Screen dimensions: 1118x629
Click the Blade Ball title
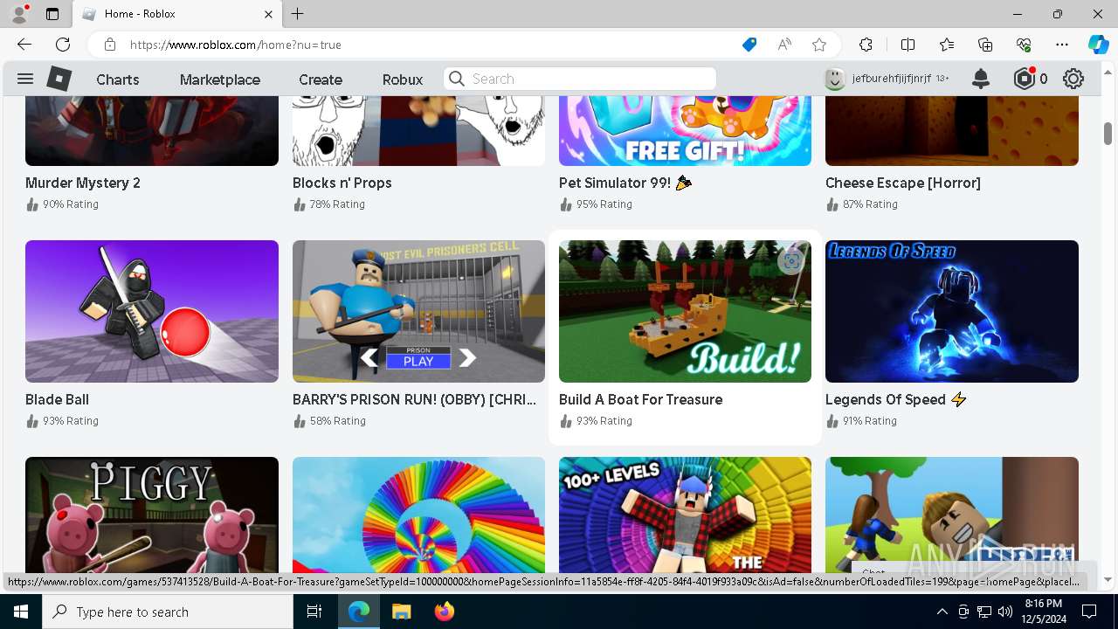(58, 399)
